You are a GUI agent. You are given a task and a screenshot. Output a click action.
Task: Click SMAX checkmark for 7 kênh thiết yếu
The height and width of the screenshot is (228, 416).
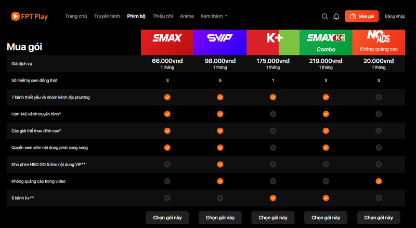click(x=167, y=97)
